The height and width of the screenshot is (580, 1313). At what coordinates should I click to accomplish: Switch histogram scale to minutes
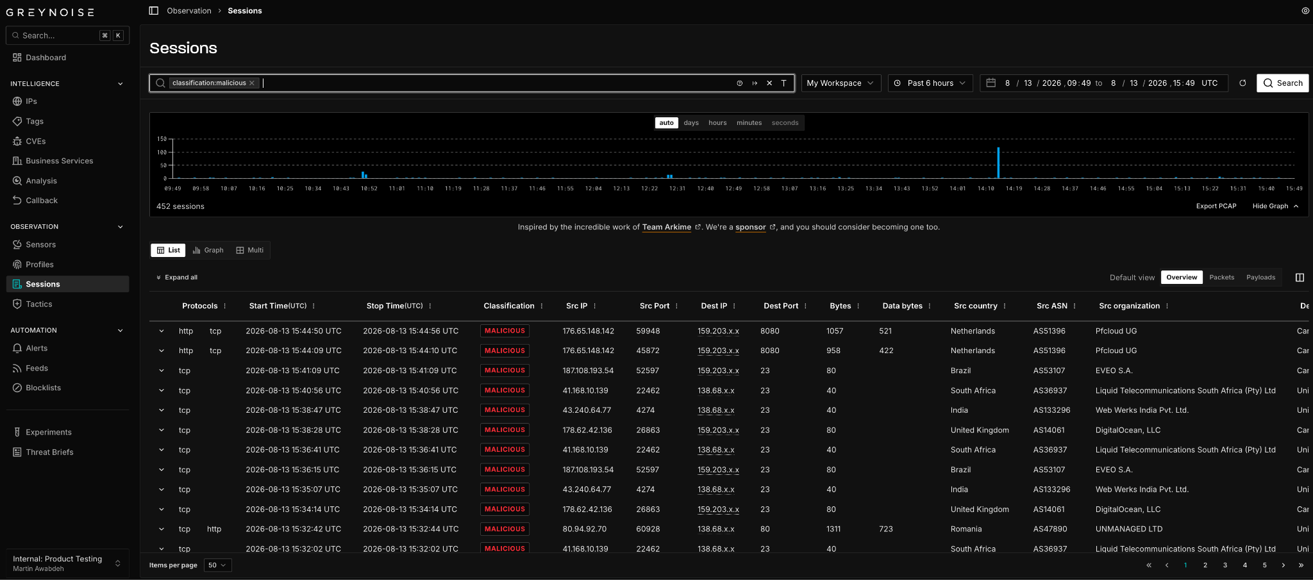[749, 123]
